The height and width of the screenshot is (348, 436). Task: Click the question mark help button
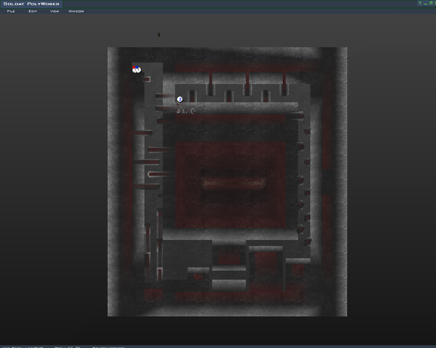click(x=420, y=3)
